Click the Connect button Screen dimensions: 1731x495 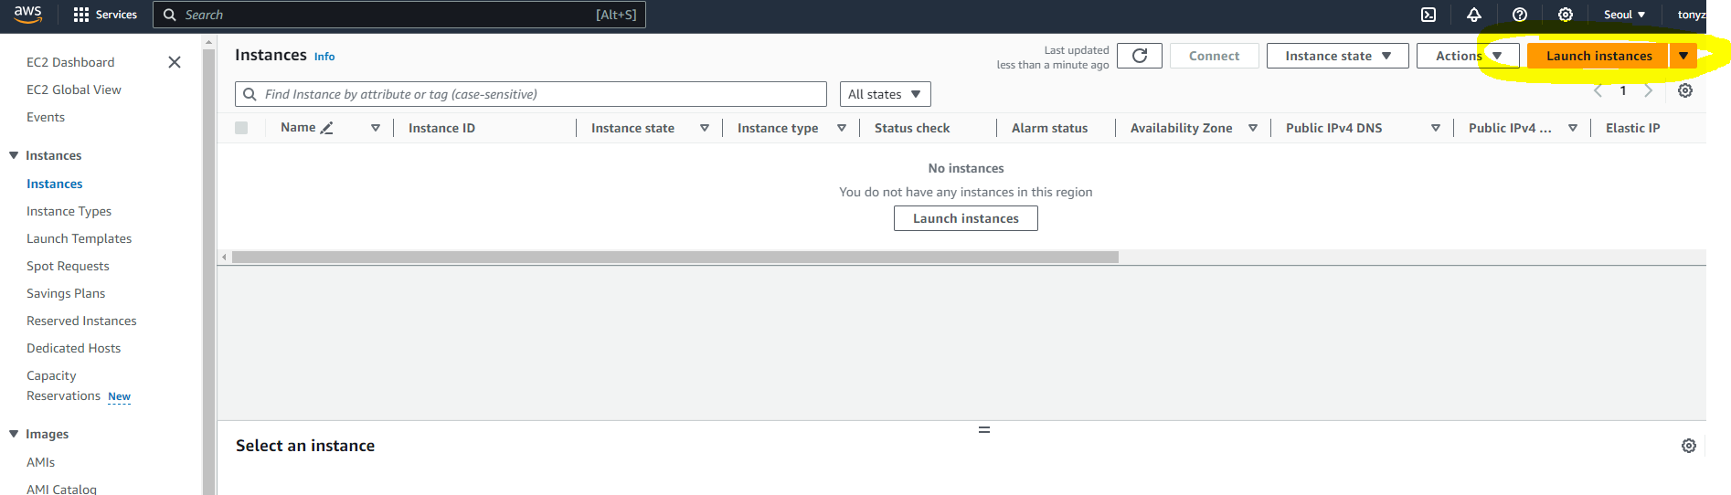(x=1215, y=56)
